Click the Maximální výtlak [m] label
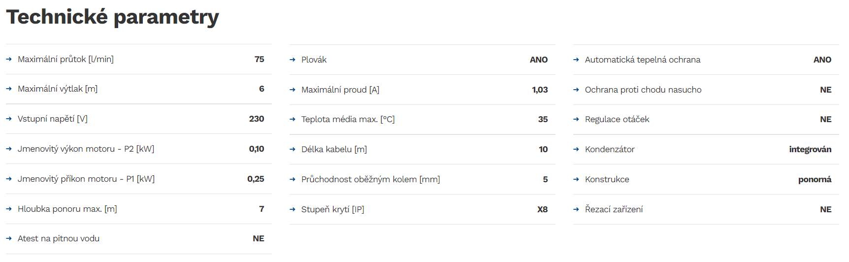The height and width of the screenshot is (262, 849). point(58,89)
